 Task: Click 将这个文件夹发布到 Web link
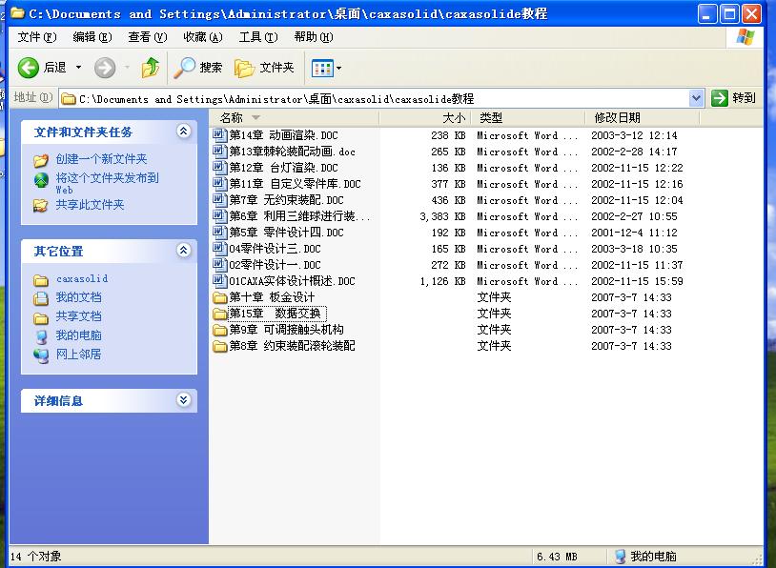[x=107, y=183]
